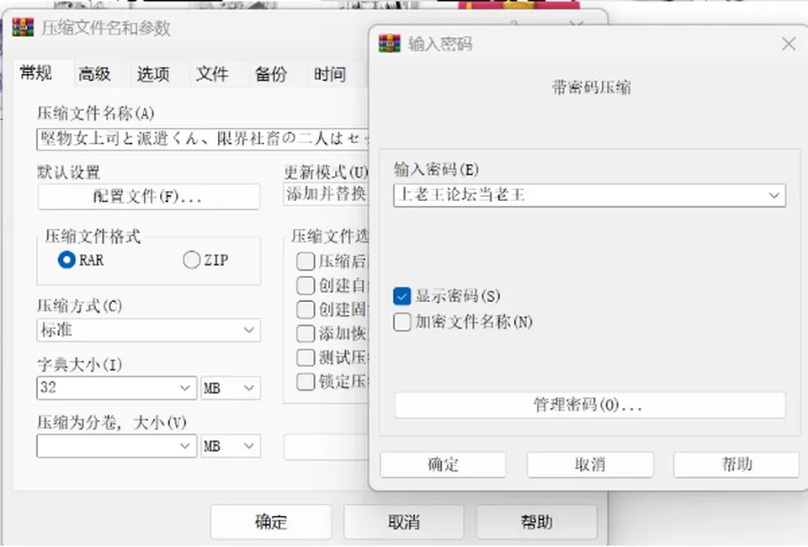Go to the 时间 tab

pyautogui.click(x=329, y=74)
